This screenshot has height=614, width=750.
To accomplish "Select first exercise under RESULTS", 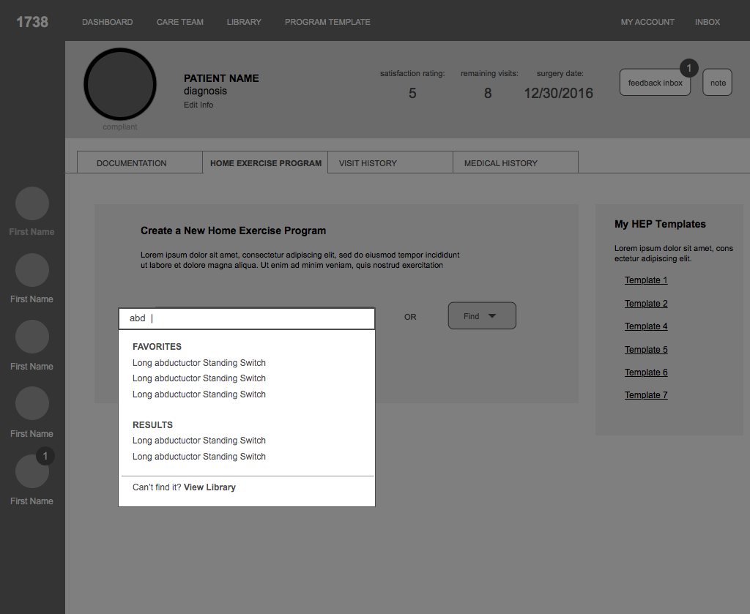I will [x=199, y=440].
